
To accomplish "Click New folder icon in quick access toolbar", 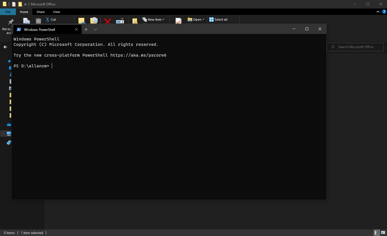I will 20,4.
